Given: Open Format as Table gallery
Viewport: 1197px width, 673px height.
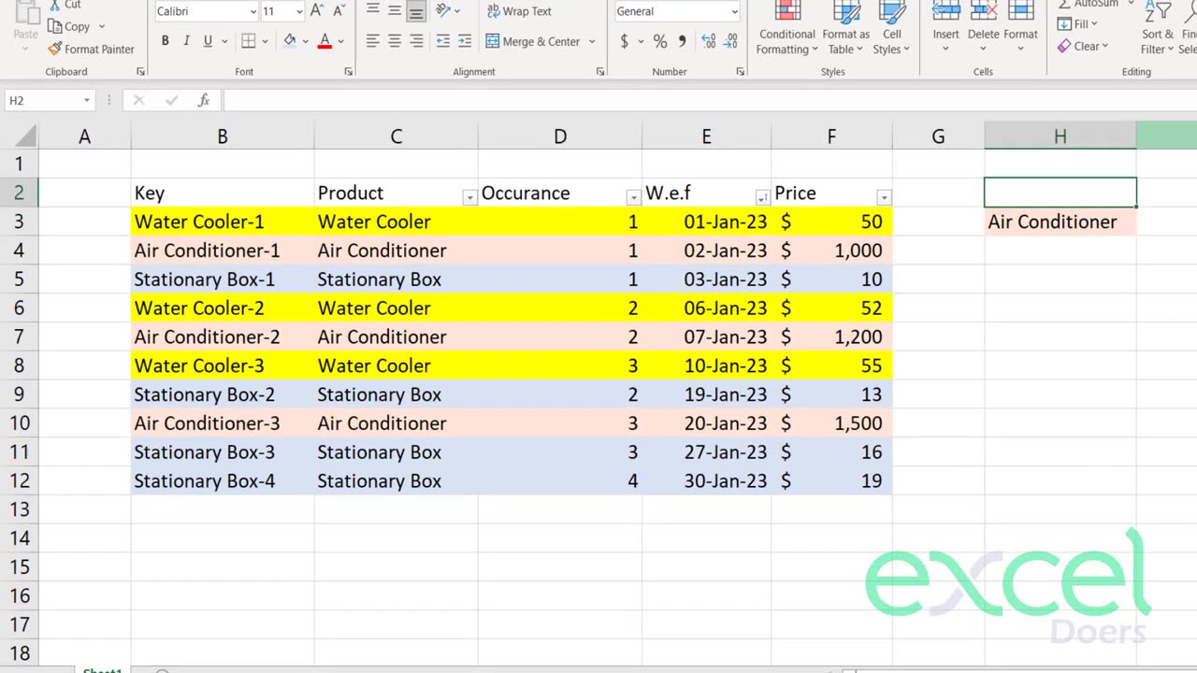Looking at the screenshot, I should 846,28.
